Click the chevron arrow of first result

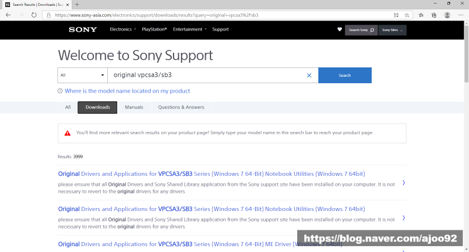click(403, 183)
